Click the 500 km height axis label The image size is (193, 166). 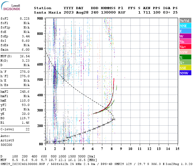[x=40, y=80]
